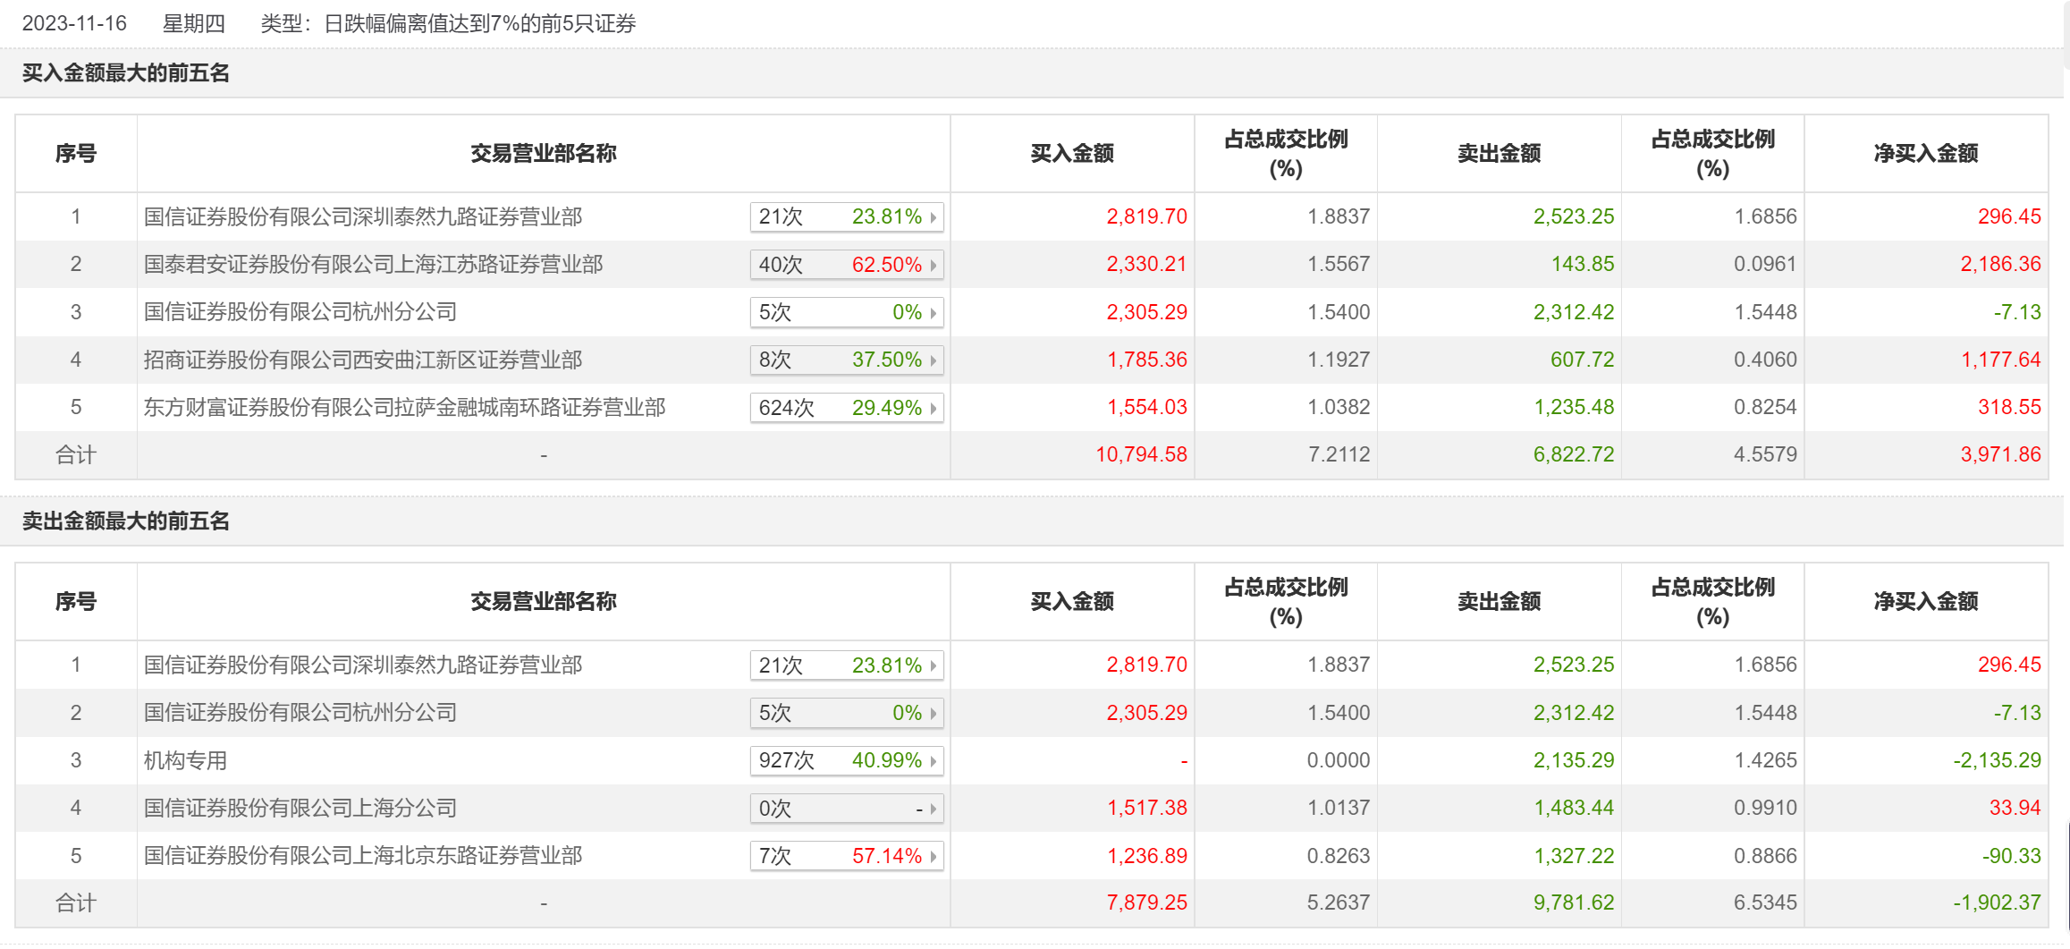Image resolution: width=2070 pixels, height=949 pixels.
Task: Click 买入金额 header in 买入 top-five table
Action: click(x=1072, y=154)
